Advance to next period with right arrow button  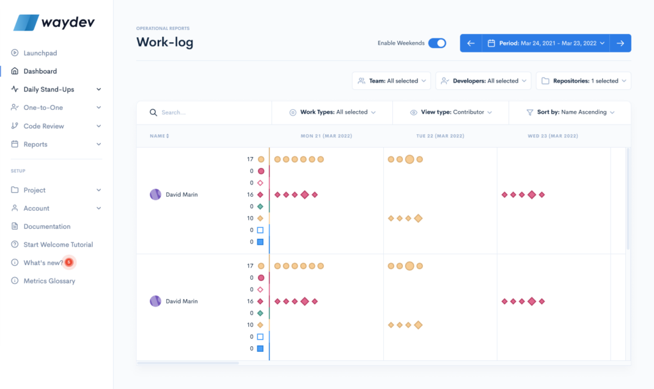pos(620,43)
